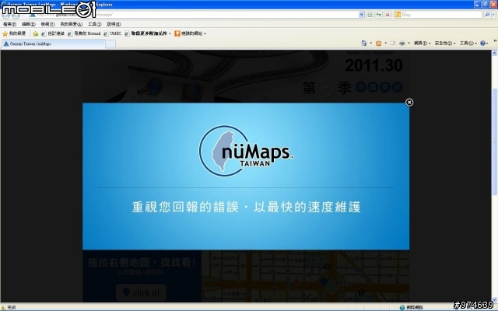This screenshot has width=498, height=311.
Task: Open the 工具(O) command bar menu
Action: (468, 44)
